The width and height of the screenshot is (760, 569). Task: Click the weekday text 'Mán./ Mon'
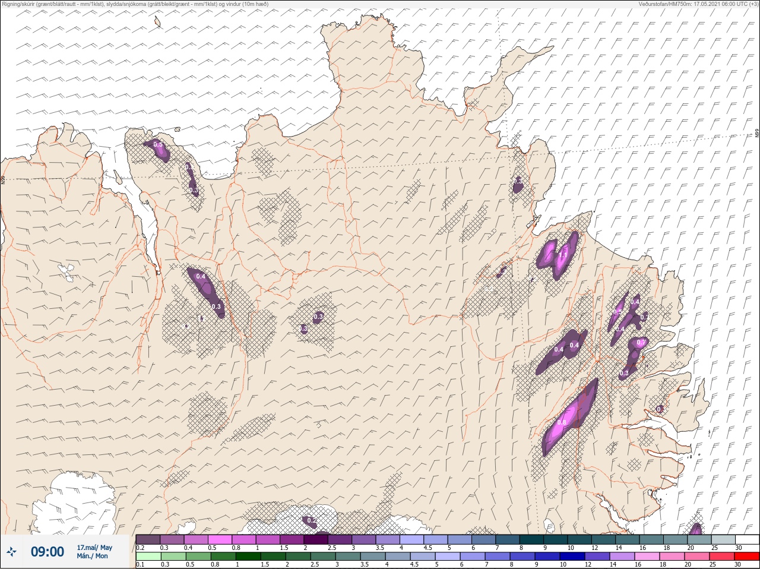[93, 556]
